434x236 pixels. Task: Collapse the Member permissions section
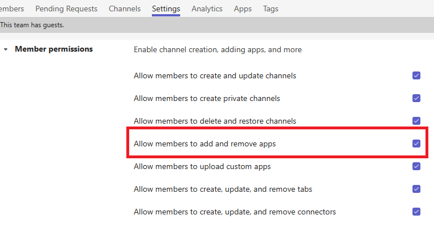pos(6,49)
